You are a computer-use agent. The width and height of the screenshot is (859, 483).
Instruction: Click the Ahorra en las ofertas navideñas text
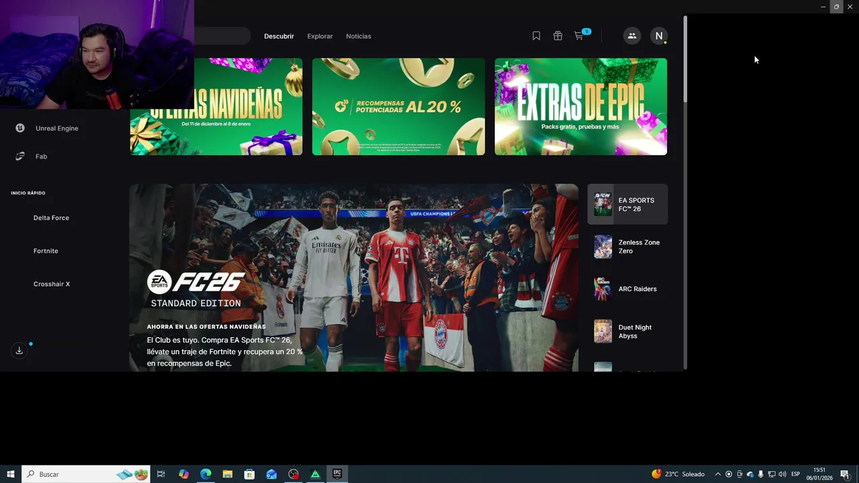pos(206,327)
